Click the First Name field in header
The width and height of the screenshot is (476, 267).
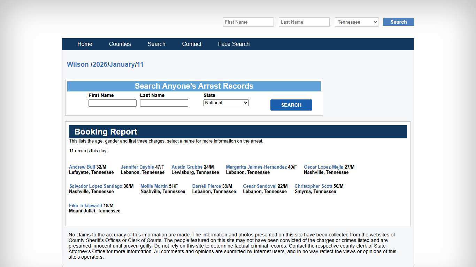tap(248, 22)
